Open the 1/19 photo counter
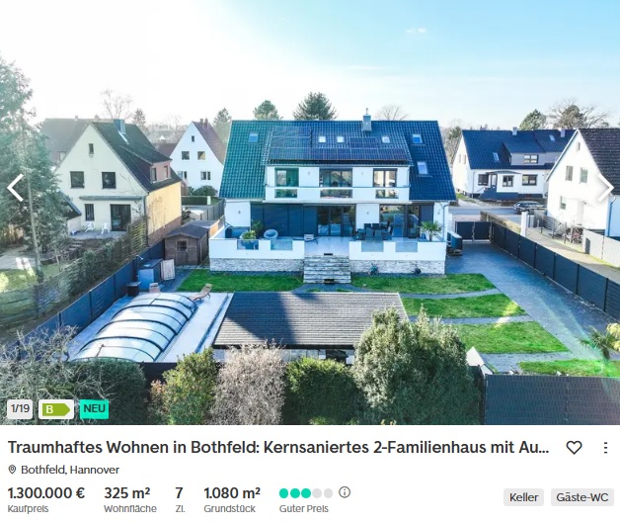 20,409
